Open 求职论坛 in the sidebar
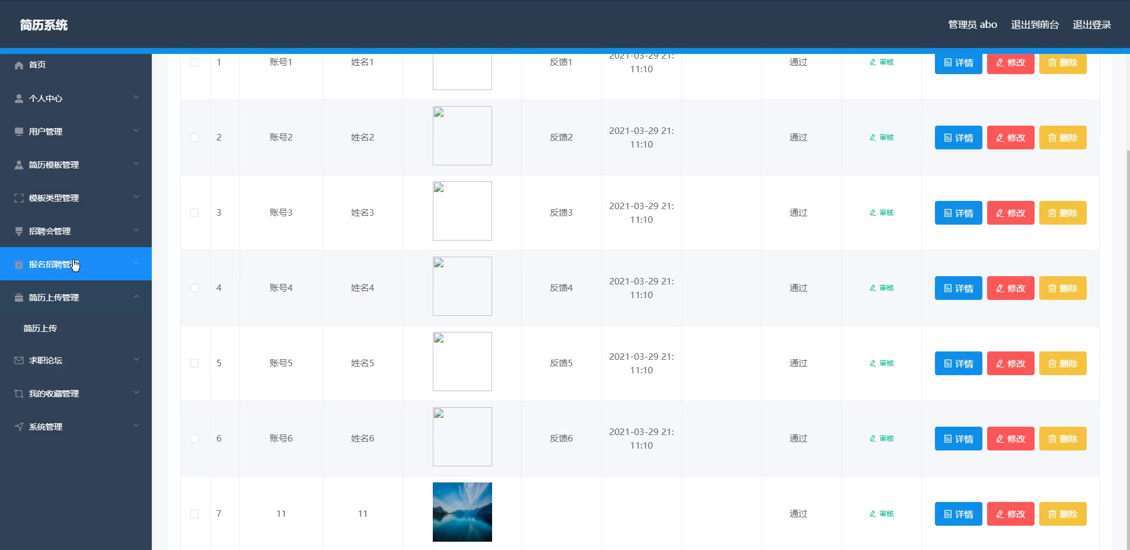Viewport: 1130px width, 550px height. 76,360
